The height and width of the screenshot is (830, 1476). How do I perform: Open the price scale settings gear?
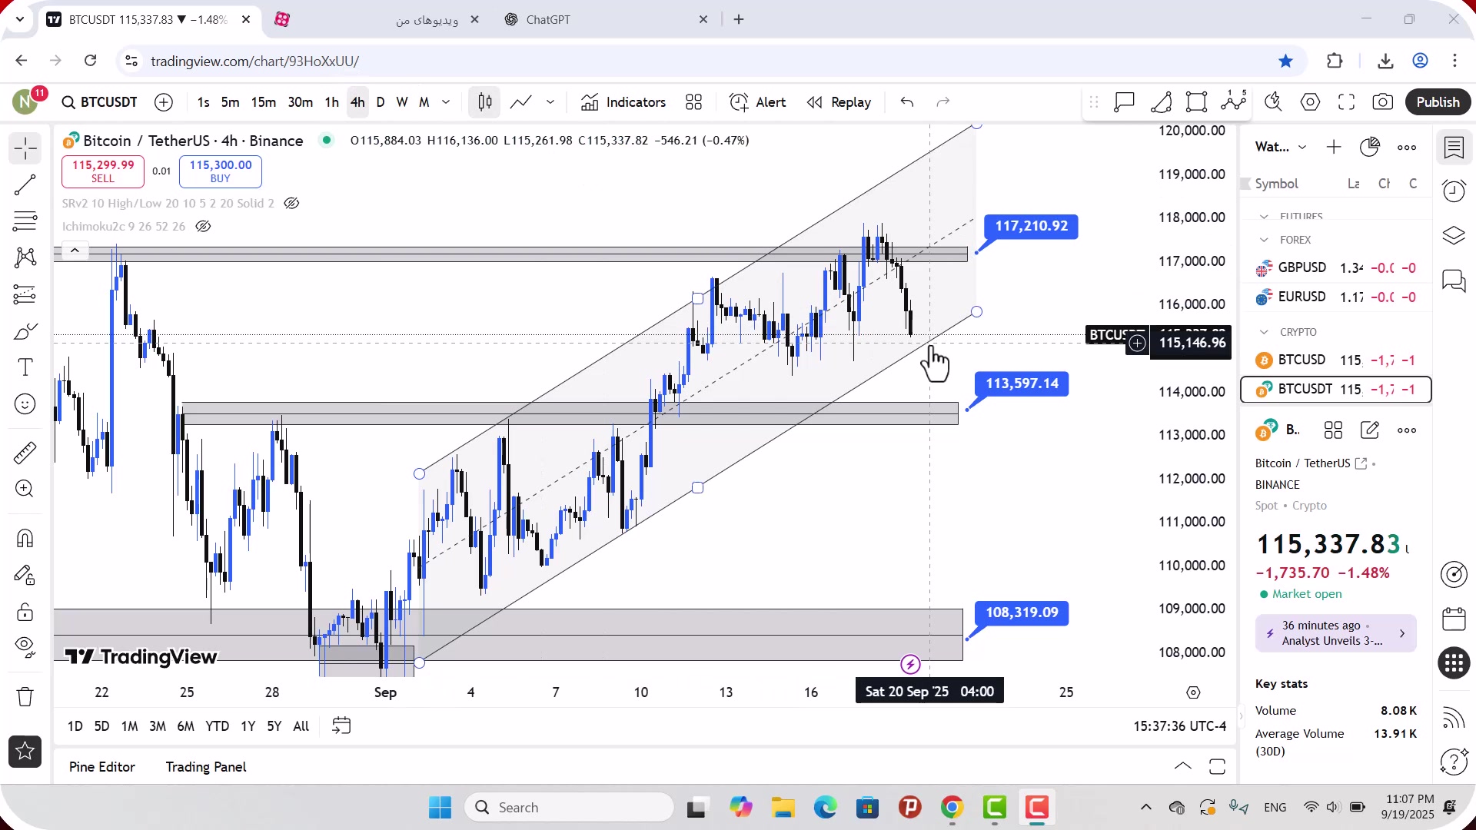[1193, 692]
